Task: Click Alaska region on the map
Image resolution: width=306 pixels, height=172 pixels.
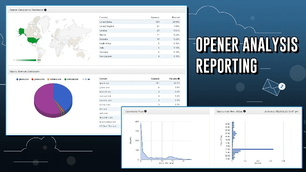Action: (x=22, y=31)
